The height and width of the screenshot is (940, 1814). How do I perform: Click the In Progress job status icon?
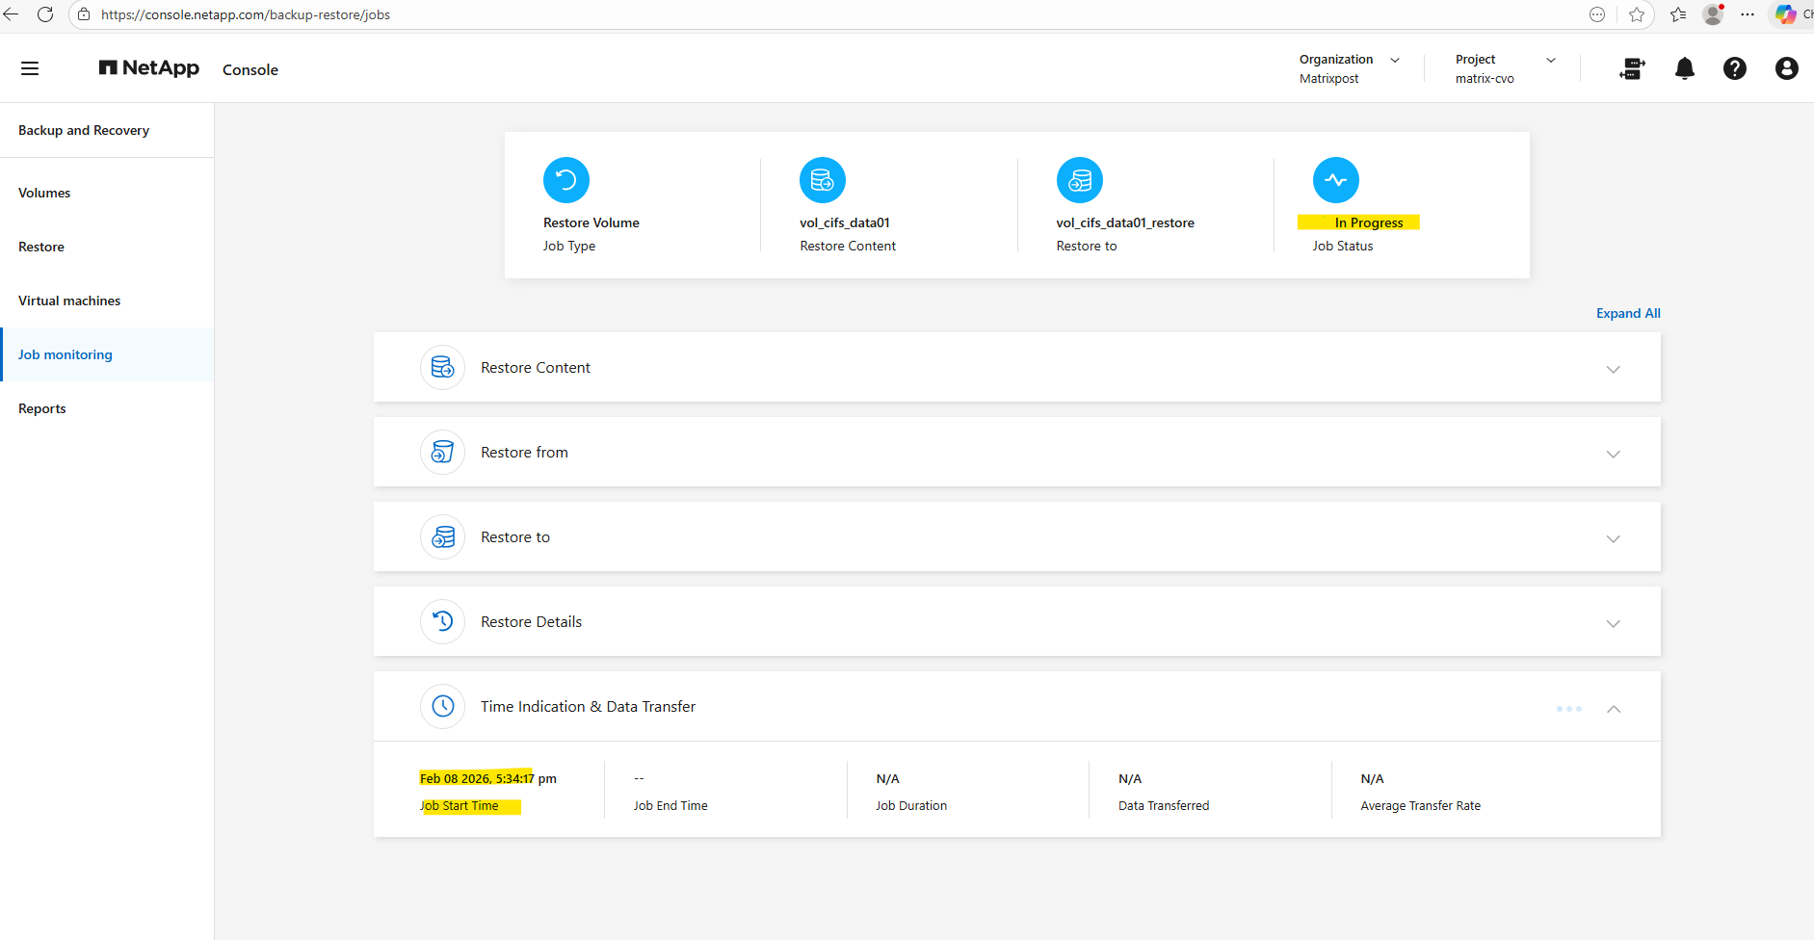pyautogui.click(x=1335, y=180)
